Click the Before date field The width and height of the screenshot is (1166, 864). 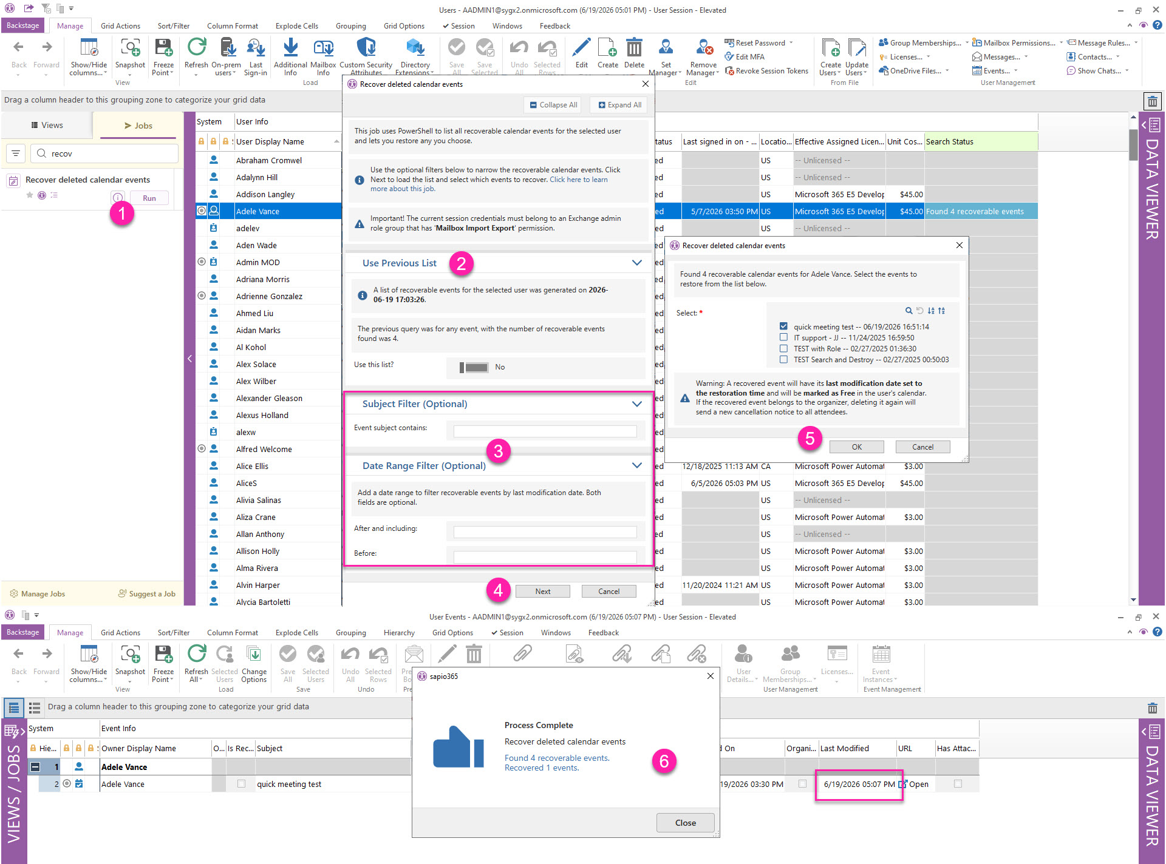click(x=545, y=557)
